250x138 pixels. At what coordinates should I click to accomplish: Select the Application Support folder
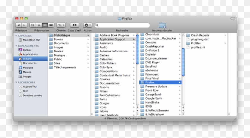point(115,39)
